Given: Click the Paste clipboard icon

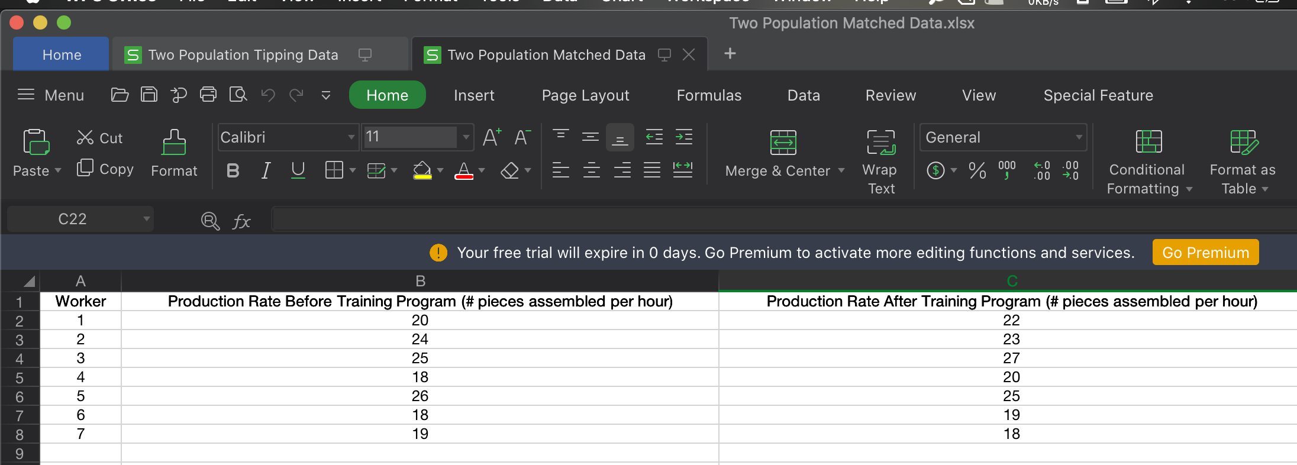Looking at the screenshot, I should [36, 142].
